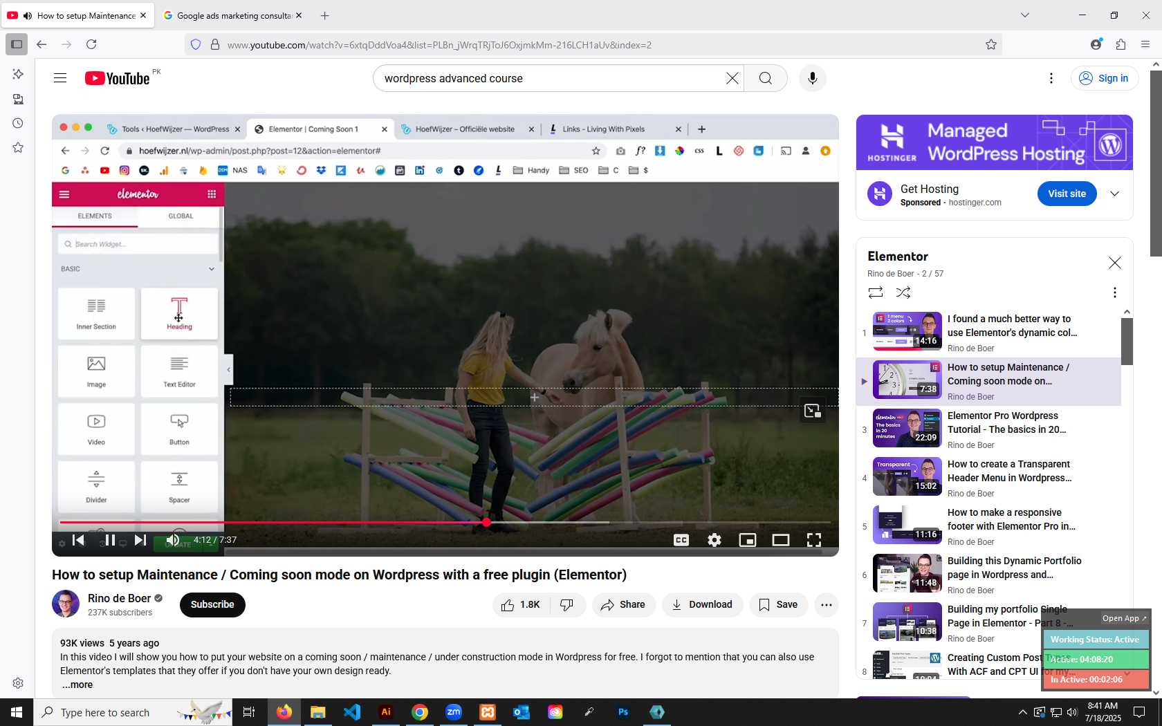
Task: Start voice search with the microphone
Action: point(813,78)
